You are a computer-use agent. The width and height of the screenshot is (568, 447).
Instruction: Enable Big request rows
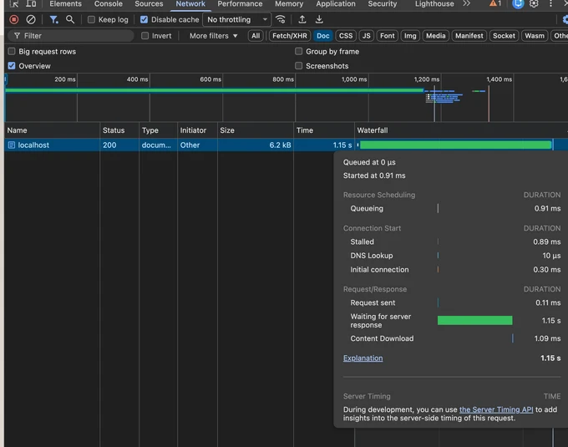point(12,52)
